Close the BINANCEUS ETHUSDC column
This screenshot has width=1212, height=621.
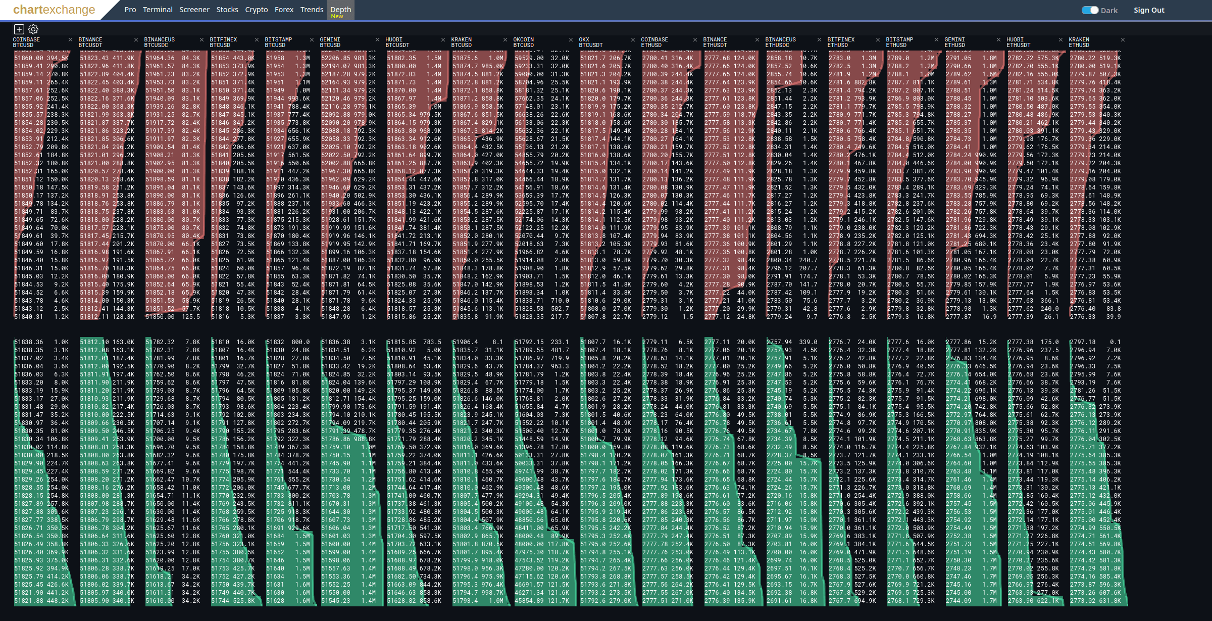tap(819, 40)
